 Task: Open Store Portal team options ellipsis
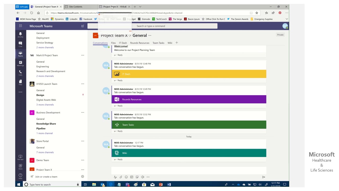tap(83, 141)
